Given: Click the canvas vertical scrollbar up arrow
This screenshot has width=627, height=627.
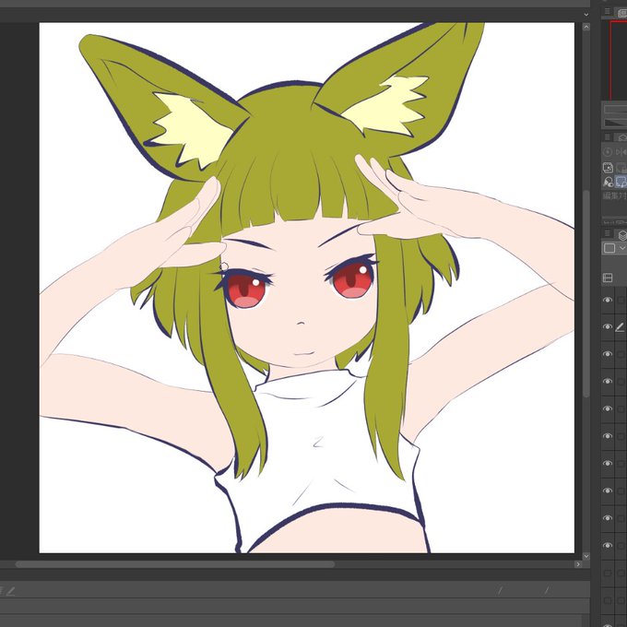Looking at the screenshot, I should [586, 27].
